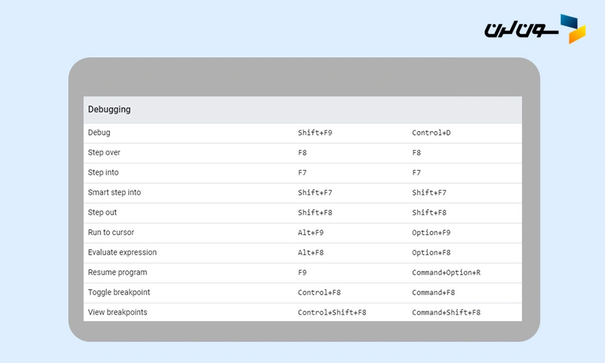This screenshot has width=605, height=363.
Task: Select the Control+Shift+F8 shortcut text
Action: 332,312
